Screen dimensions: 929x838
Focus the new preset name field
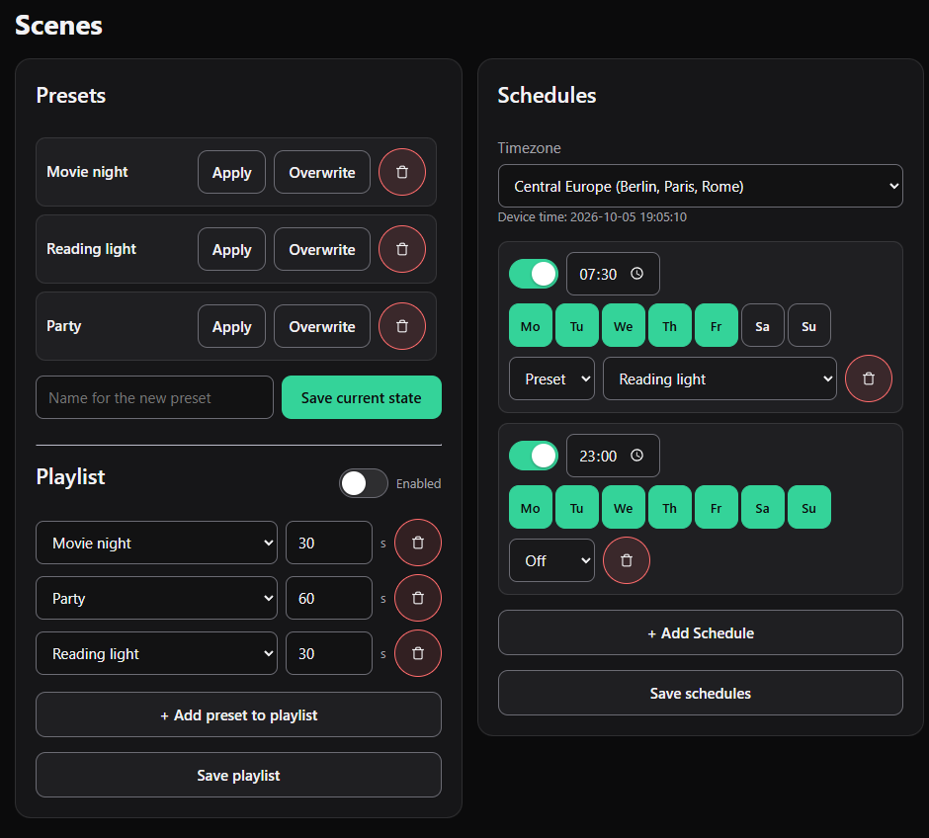(x=154, y=397)
